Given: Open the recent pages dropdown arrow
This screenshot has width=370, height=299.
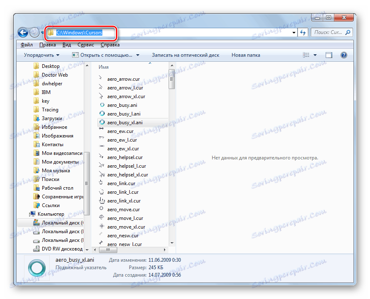Looking at the screenshot, I should pos(42,33).
